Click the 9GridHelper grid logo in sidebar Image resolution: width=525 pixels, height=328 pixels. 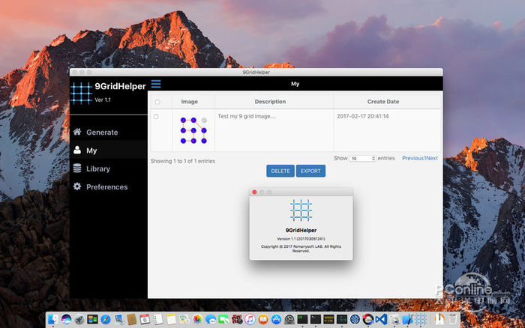81,92
